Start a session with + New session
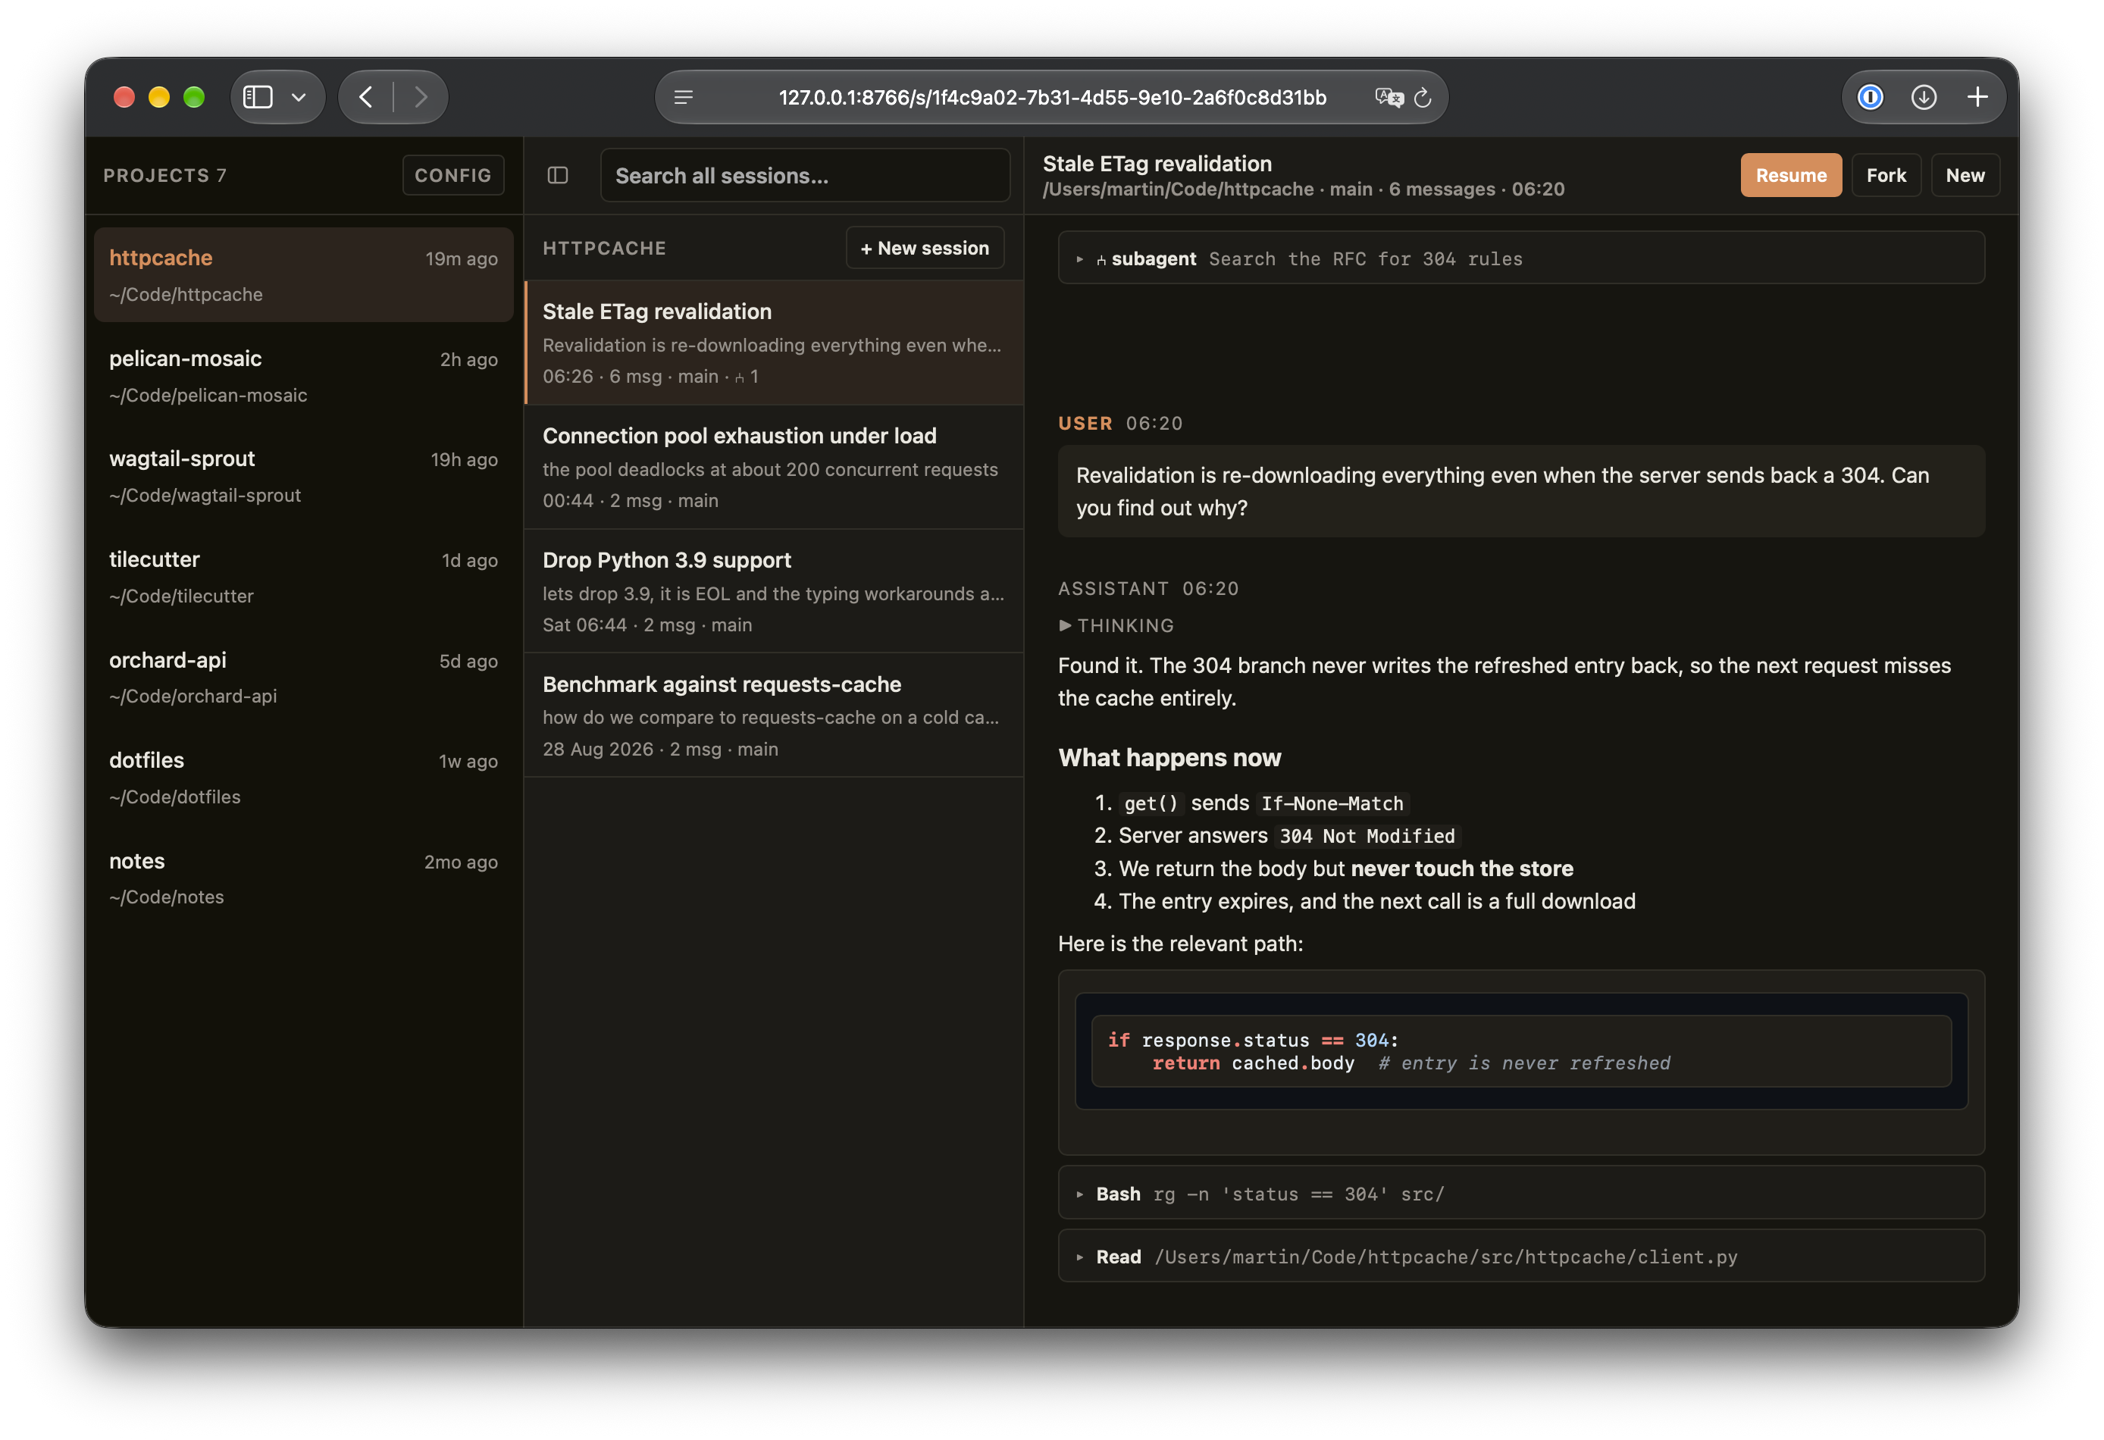The width and height of the screenshot is (2104, 1440). 925,248
